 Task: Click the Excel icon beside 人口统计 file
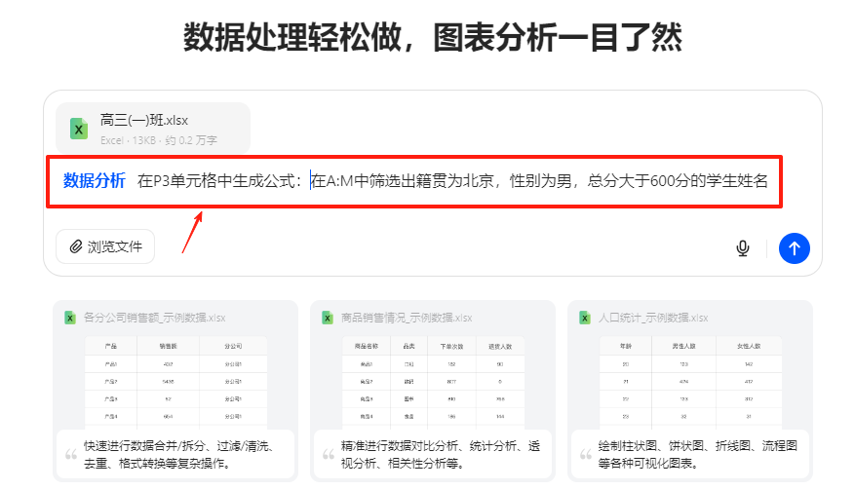click(585, 318)
